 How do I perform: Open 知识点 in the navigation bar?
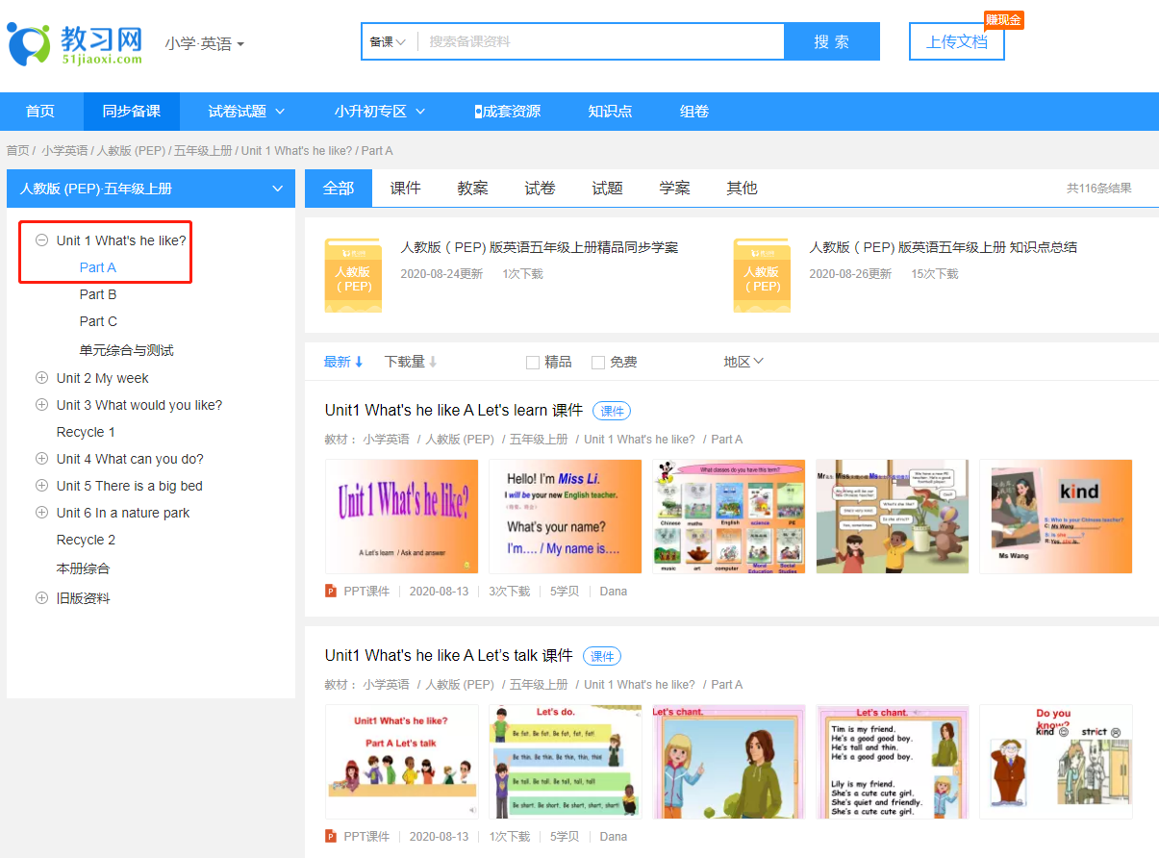(610, 112)
